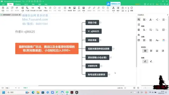The width and height of the screenshot is (169, 95).
Task: Insert a Subtopic (子主题)
Action: click(x=27, y=9)
